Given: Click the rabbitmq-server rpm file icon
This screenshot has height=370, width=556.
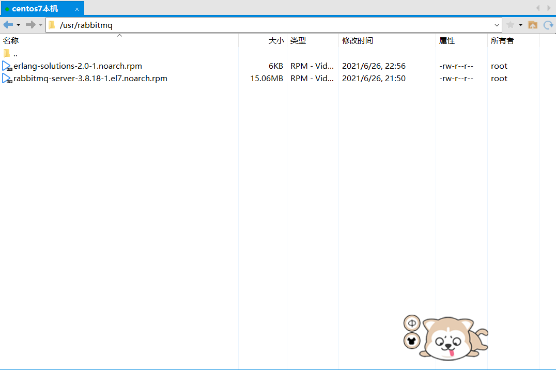Looking at the screenshot, I should [6, 78].
